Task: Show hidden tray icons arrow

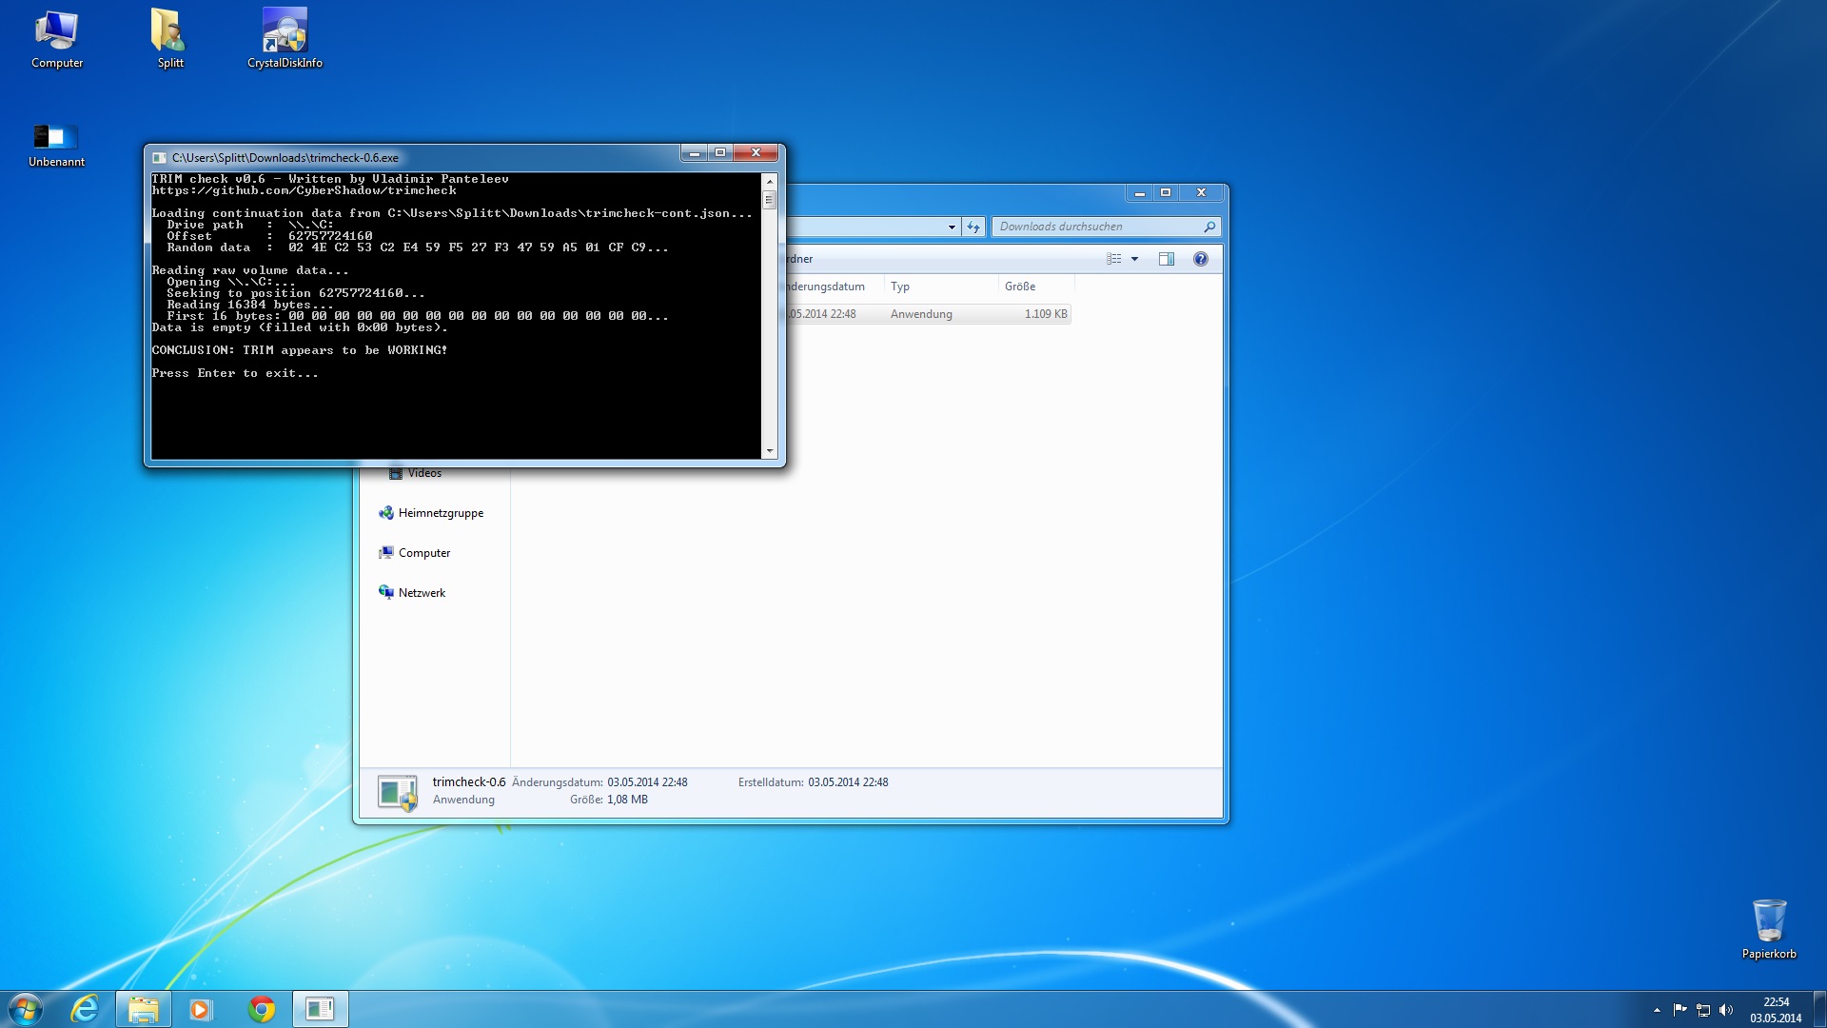Action: [x=1657, y=1010]
